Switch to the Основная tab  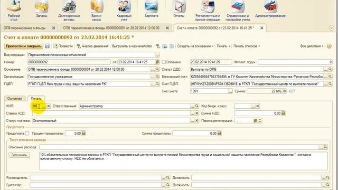15,99
